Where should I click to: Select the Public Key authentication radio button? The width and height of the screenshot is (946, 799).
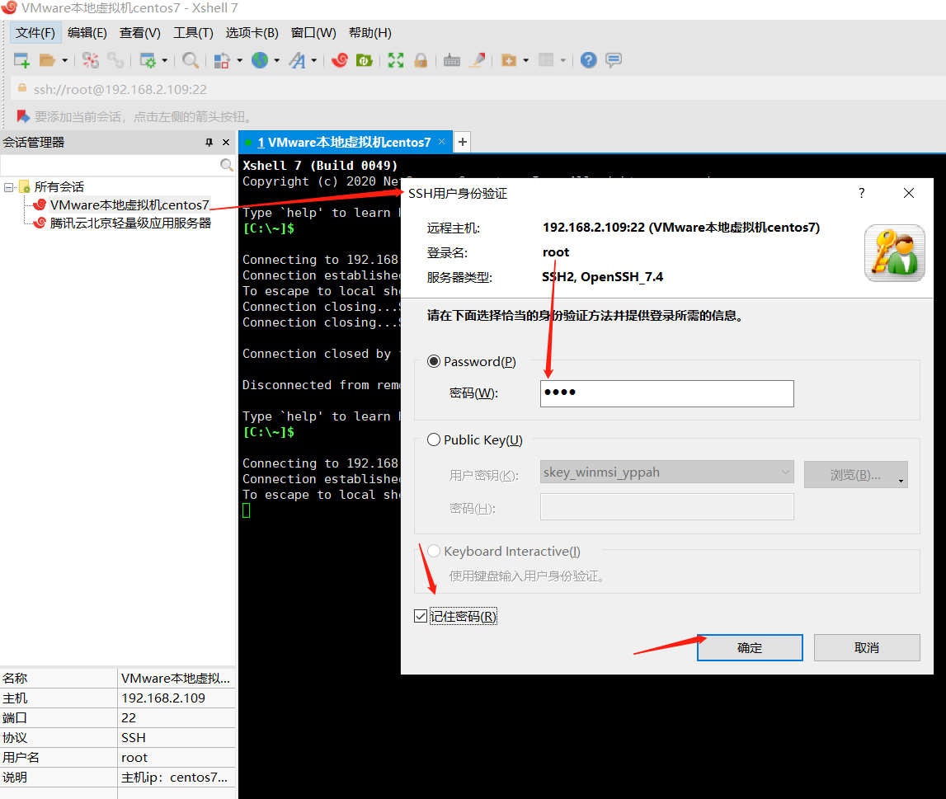click(x=434, y=439)
